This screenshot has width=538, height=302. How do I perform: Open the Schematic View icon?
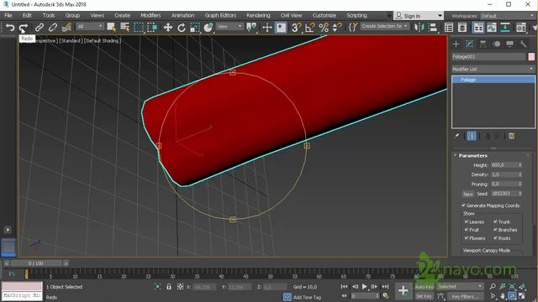click(504, 28)
